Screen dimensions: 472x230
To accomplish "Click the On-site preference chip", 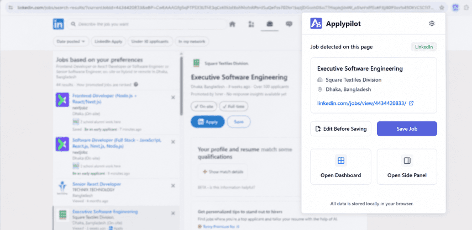I will click(204, 106).
